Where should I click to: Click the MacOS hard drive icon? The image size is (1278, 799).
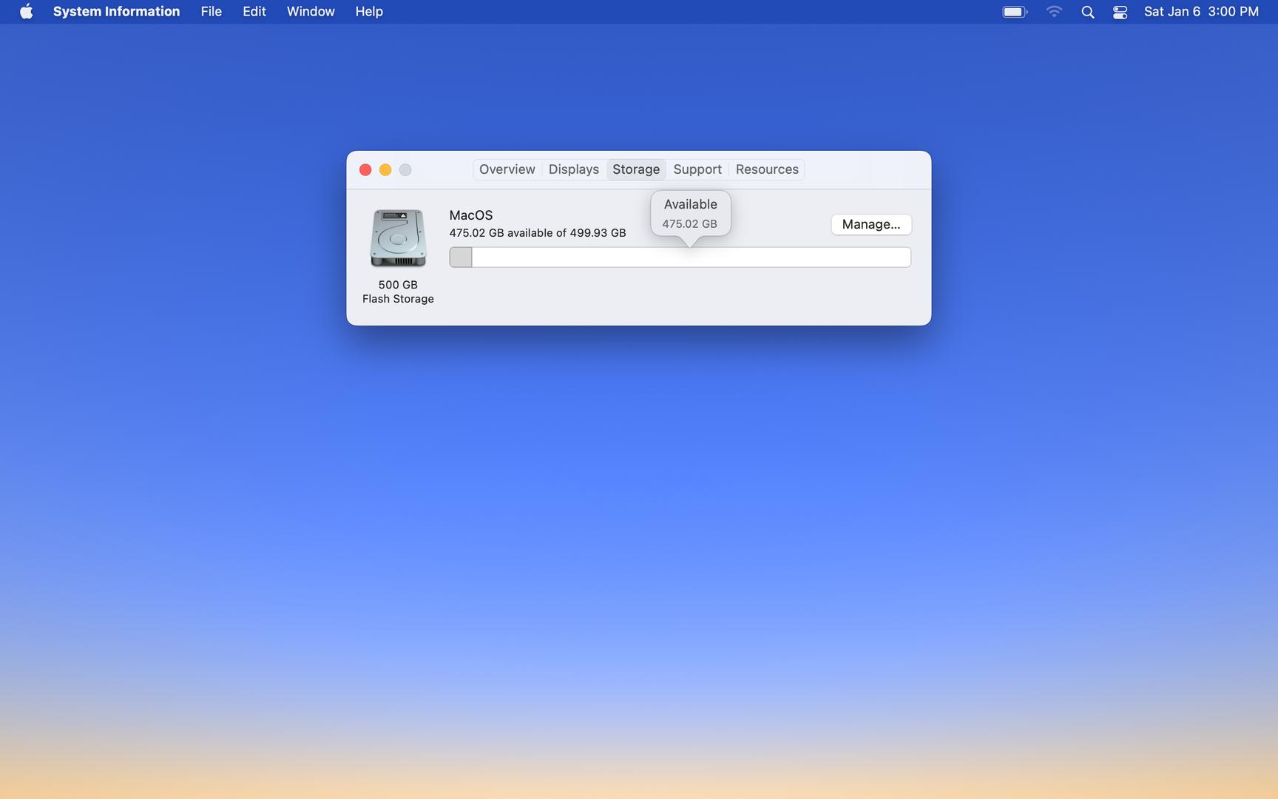pyautogui.click(x=398, y=237)
